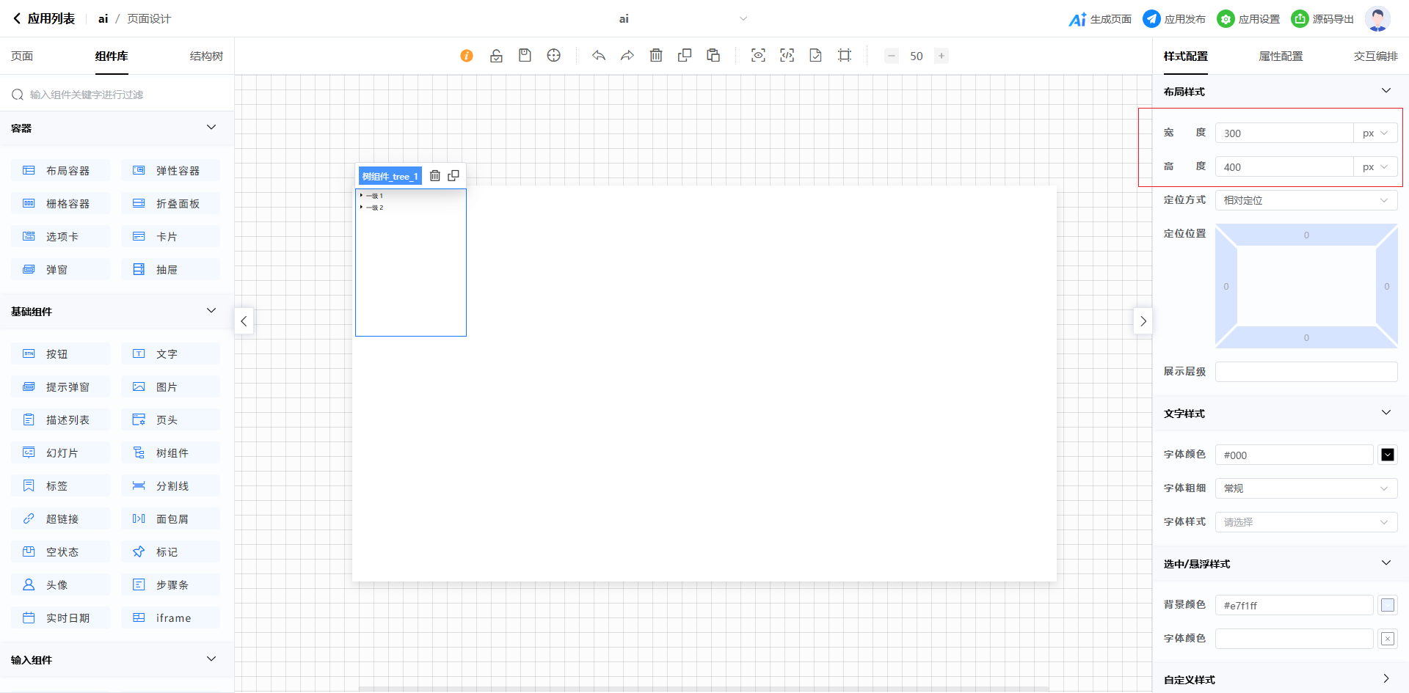Viewport: 1409px width, 693px height.
Task: Switch to the 属性配置 tab
Action: pyautogui.click(x=1281, y=56)
